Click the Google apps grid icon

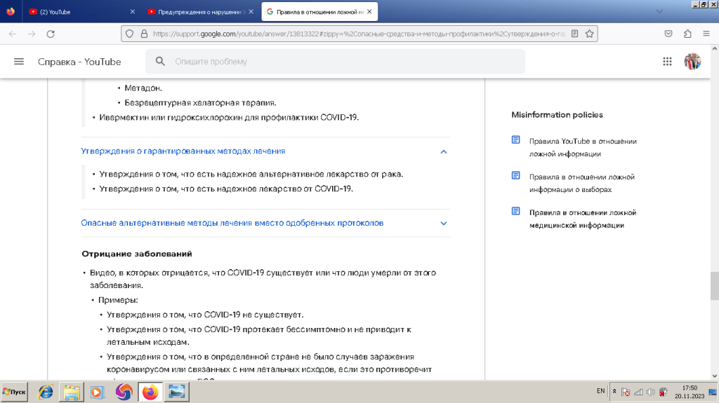(668, 62)
